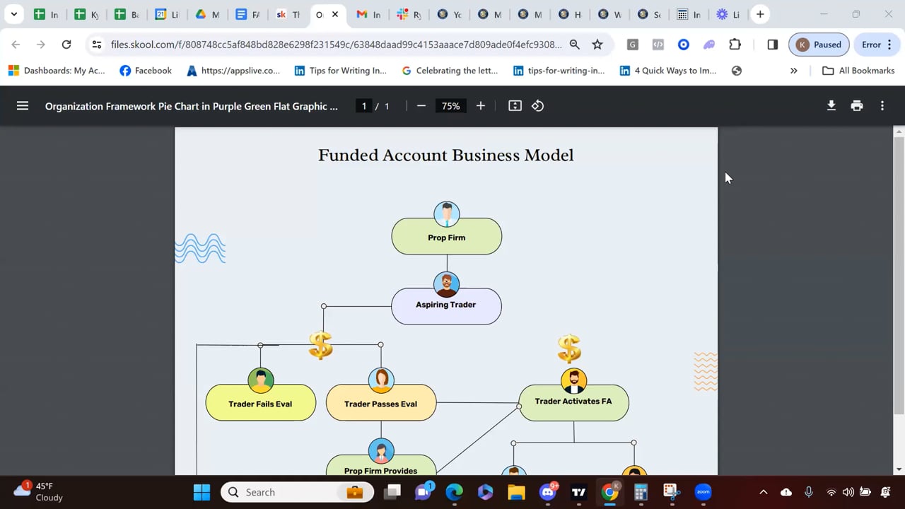The width and height of the screenshot is (905, 509).
Task: Click the page number input field
Action: point(363,105)
